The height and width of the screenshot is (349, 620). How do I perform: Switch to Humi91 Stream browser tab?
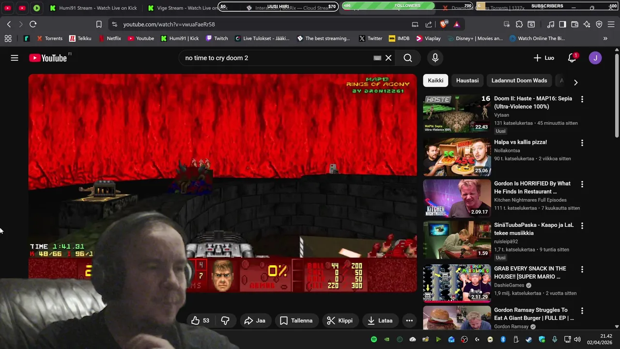(x=93, y=8)
